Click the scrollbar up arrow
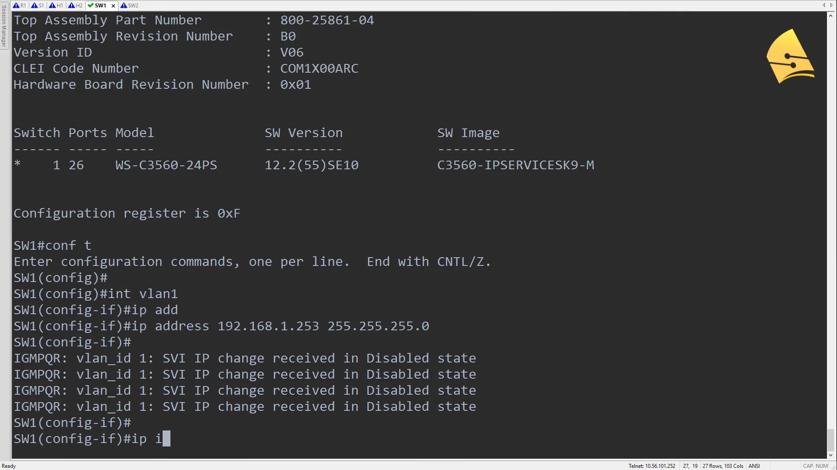The height and width of the screenshot is (470, 837). (x=830, y=16)
